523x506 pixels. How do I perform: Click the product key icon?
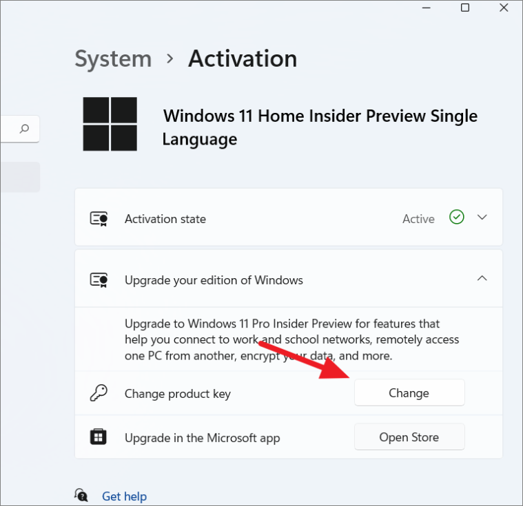(99, 393)
